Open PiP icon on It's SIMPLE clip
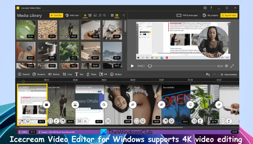This screenshot has height=144, width=253. pos(22,121)
